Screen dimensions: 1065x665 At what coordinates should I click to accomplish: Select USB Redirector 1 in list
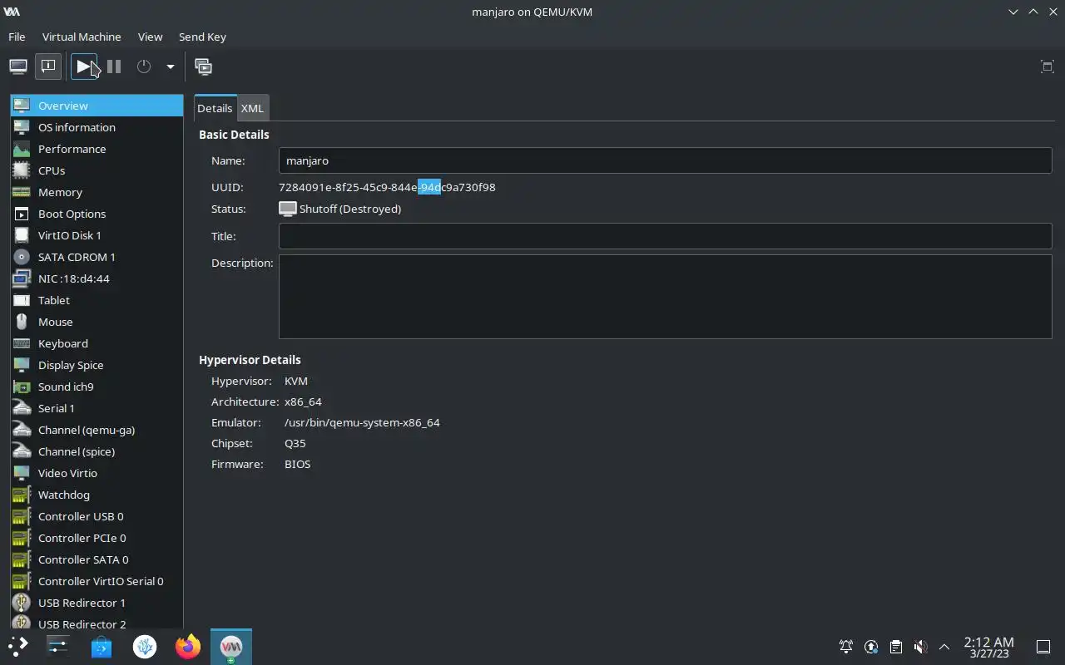pyautogui.click(x=97, y=603)
